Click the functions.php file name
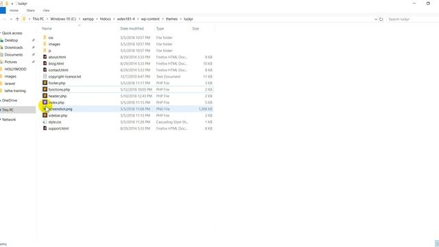The image size is (439, 247). point(59,90)
